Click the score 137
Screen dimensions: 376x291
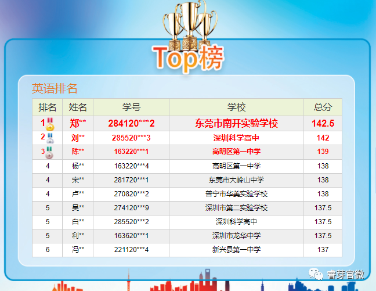(323, 249)
